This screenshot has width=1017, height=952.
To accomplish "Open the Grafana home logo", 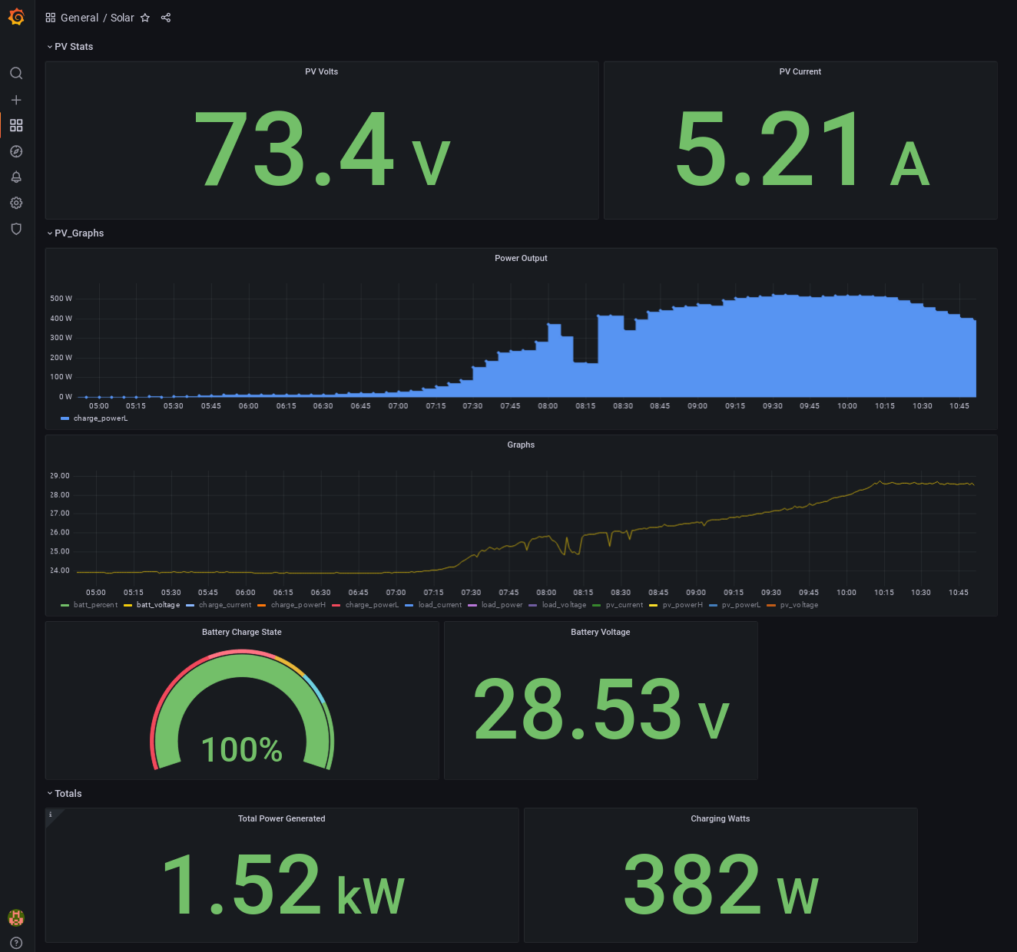I will click(16, 17).
